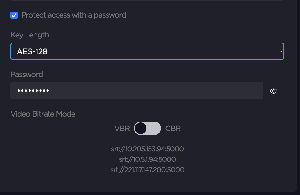Screen dimensions: 300x195
Task: Click the Video Bitrate Mode label
Action: click(x=43, y=114)
